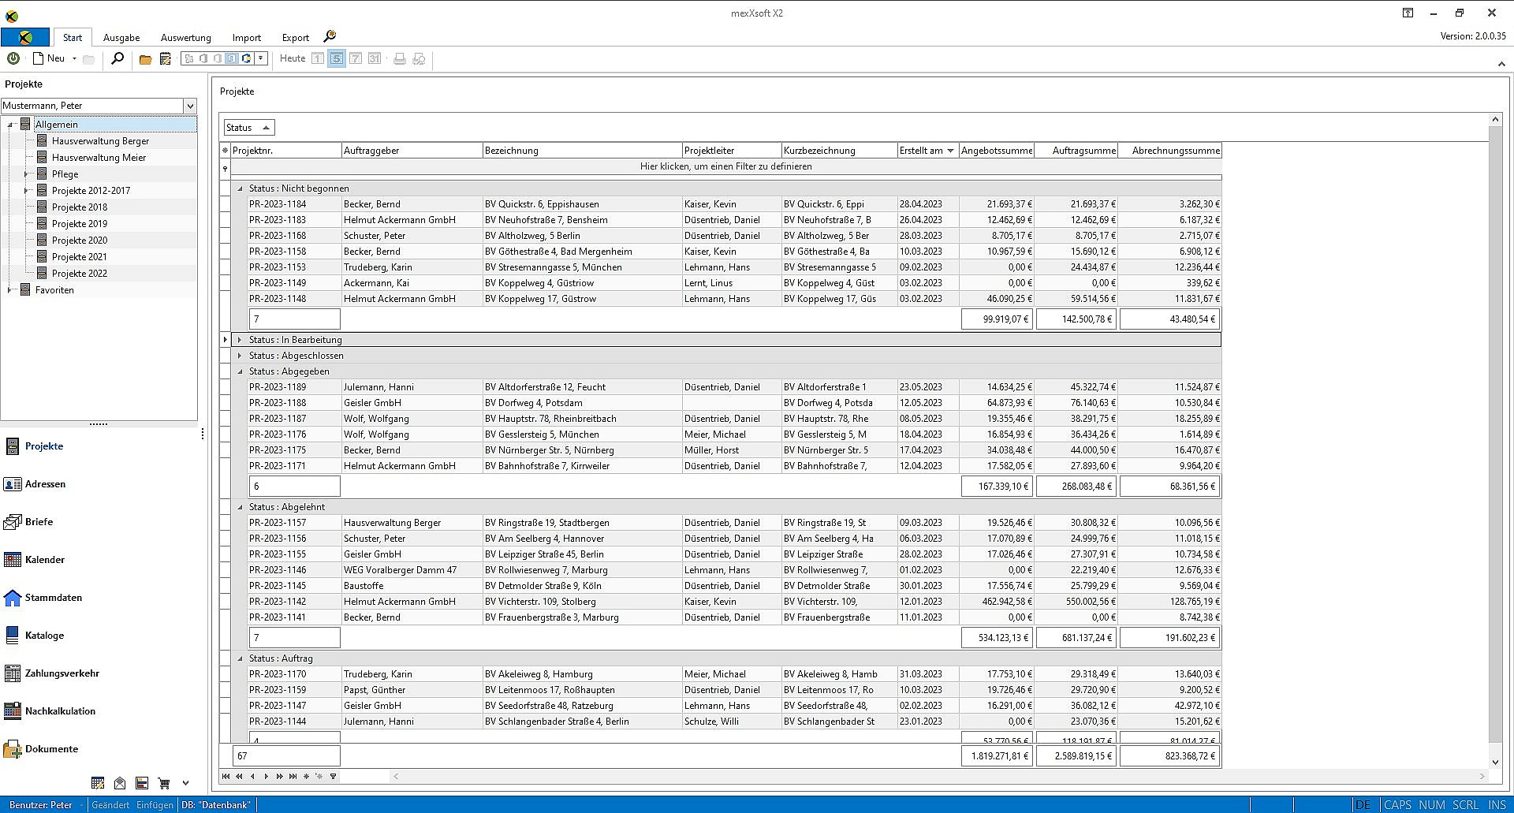Image resolution: width=1514 pixels, height=813 pixels.
Task: Open Briefe module in sidebar
Action: [x=29, y=522]
